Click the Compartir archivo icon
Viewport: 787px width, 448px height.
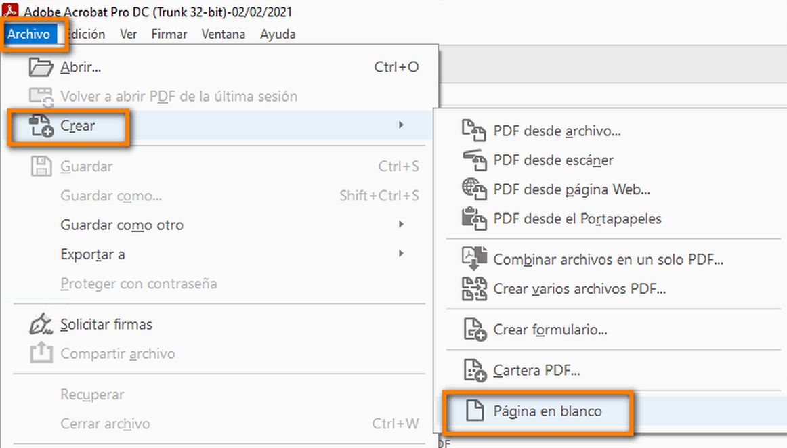point(41,353)
